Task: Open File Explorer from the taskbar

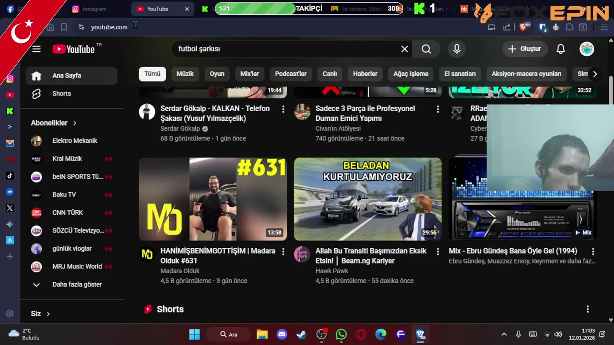Action: coord(262,334)
